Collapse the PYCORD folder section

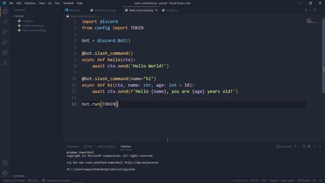[18, 16]
